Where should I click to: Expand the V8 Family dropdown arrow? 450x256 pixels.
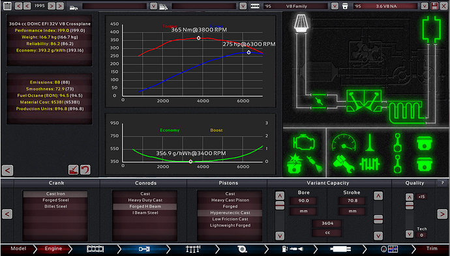(x=335, y=6)
